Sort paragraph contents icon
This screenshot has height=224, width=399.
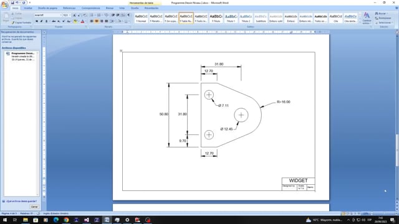[123, 15]
